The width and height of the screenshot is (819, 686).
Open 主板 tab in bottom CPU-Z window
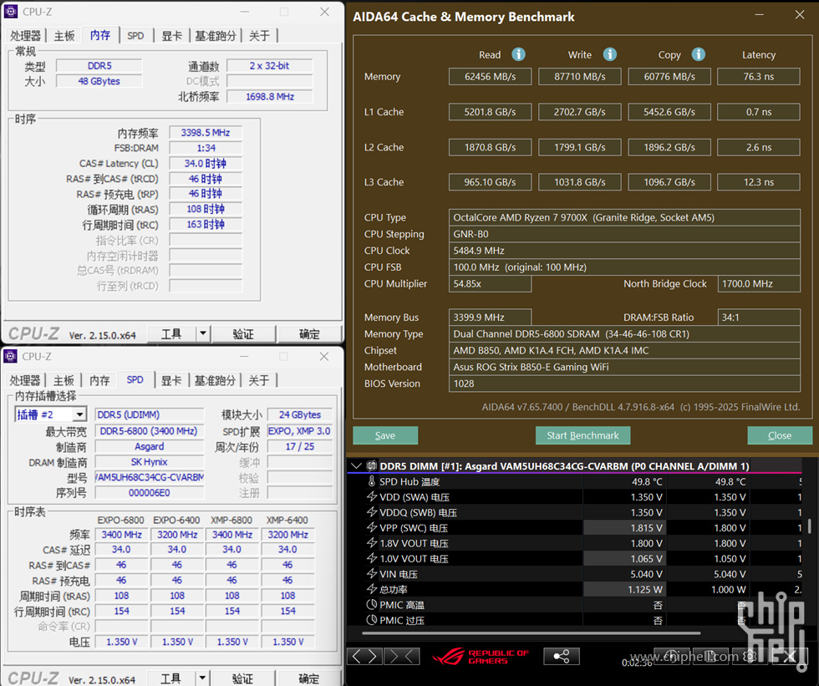(64, 380)
